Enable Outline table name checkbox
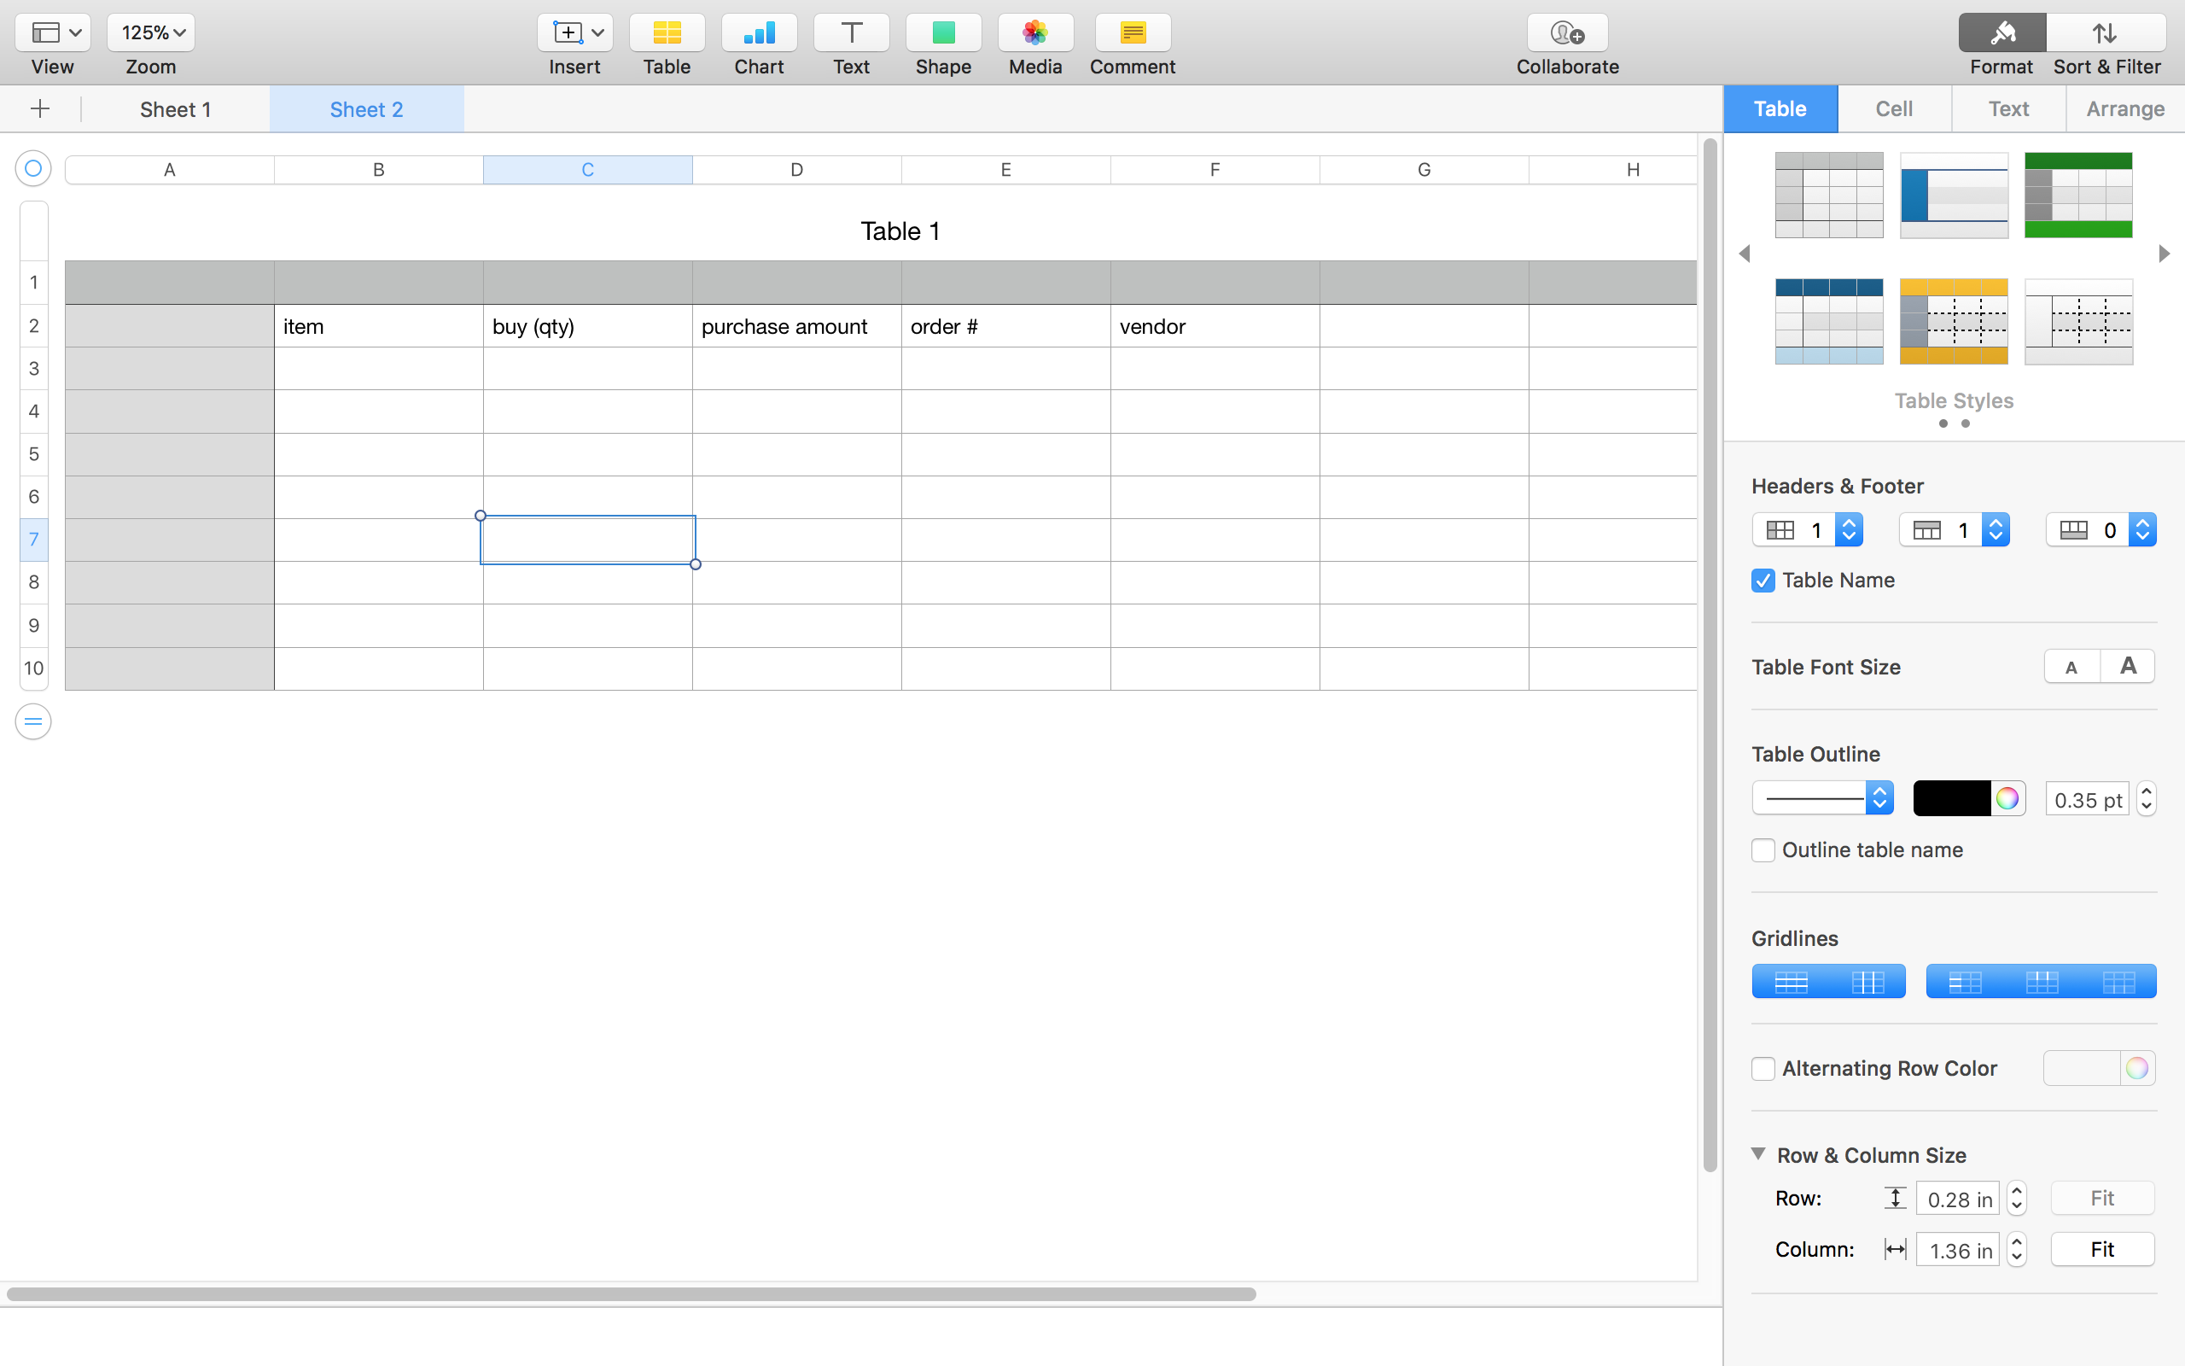 pyautogui.click(x=1763, y=850)
